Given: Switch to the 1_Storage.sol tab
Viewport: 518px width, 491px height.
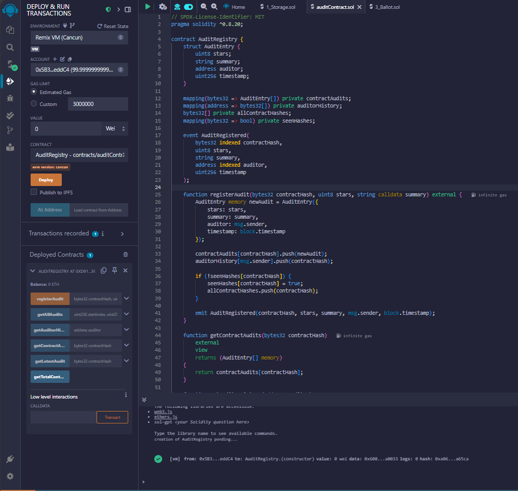Looking at the screenshot, I should coord(281,7).
